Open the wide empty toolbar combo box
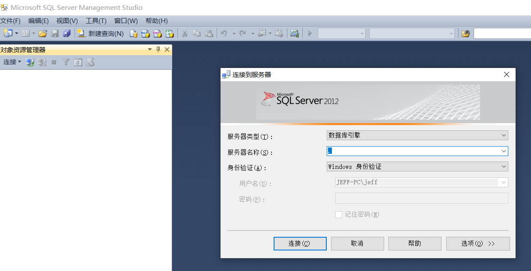531x271 pixels. pos(412,33)
